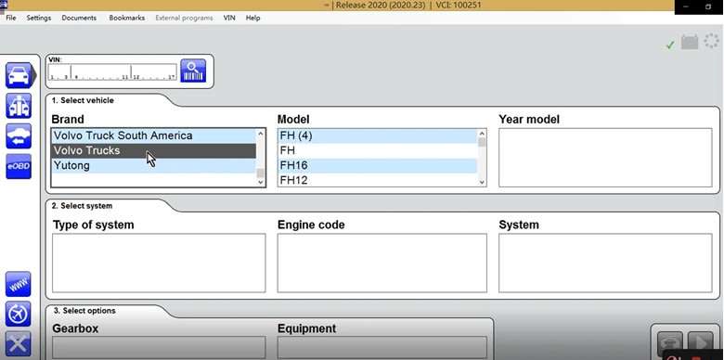
Task: Click the VIN entry field
Action: 112,72
